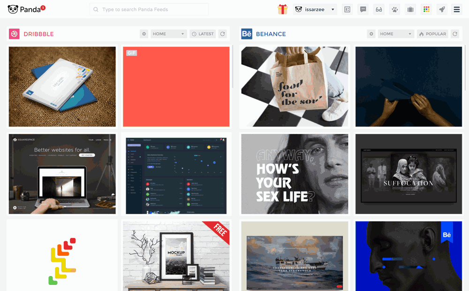Open the FREE mockup frame shot
The height and width of the screenshot is (291, 469).
pyautogui.click(x=176, y=256)
